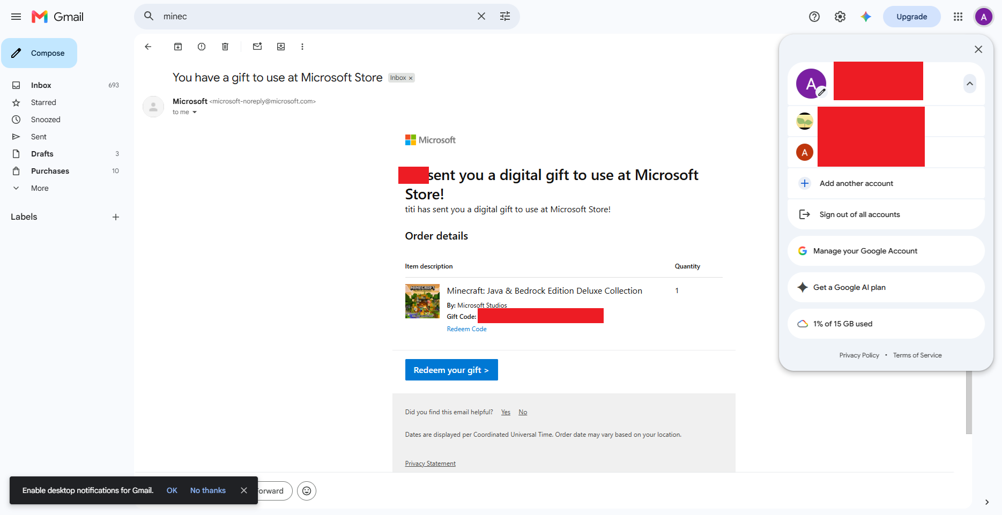This screenshot has height=515, width=1002.
Task: Open the Google apps grid
Action: (958, 17)
